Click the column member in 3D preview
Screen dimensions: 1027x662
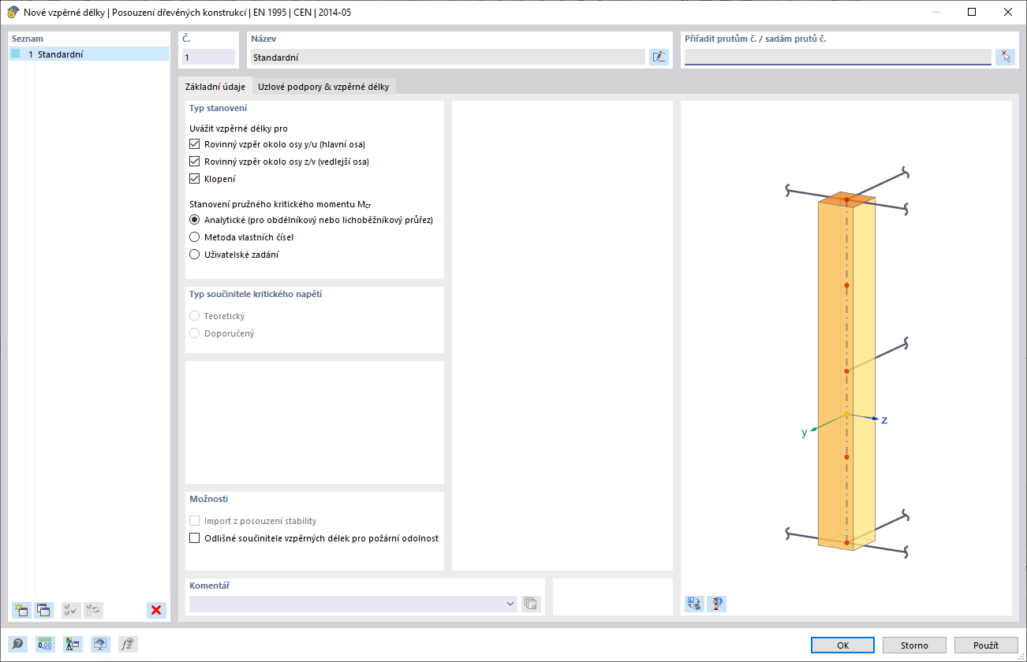tap(846, 370)
